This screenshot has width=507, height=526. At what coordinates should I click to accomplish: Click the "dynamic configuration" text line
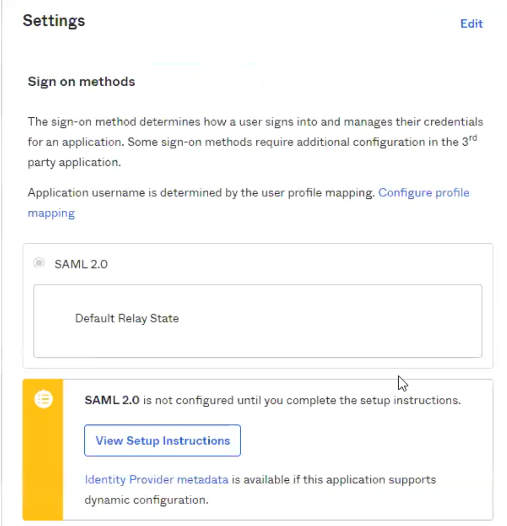pyautogui.click(x=147, y=500)
